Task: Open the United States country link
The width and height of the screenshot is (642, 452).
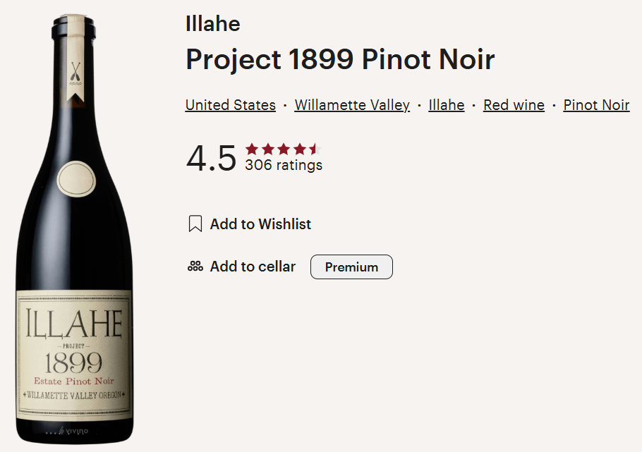Action: click(230, 105)
